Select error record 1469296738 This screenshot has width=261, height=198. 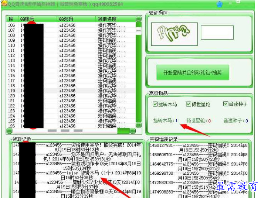(199, 175)
